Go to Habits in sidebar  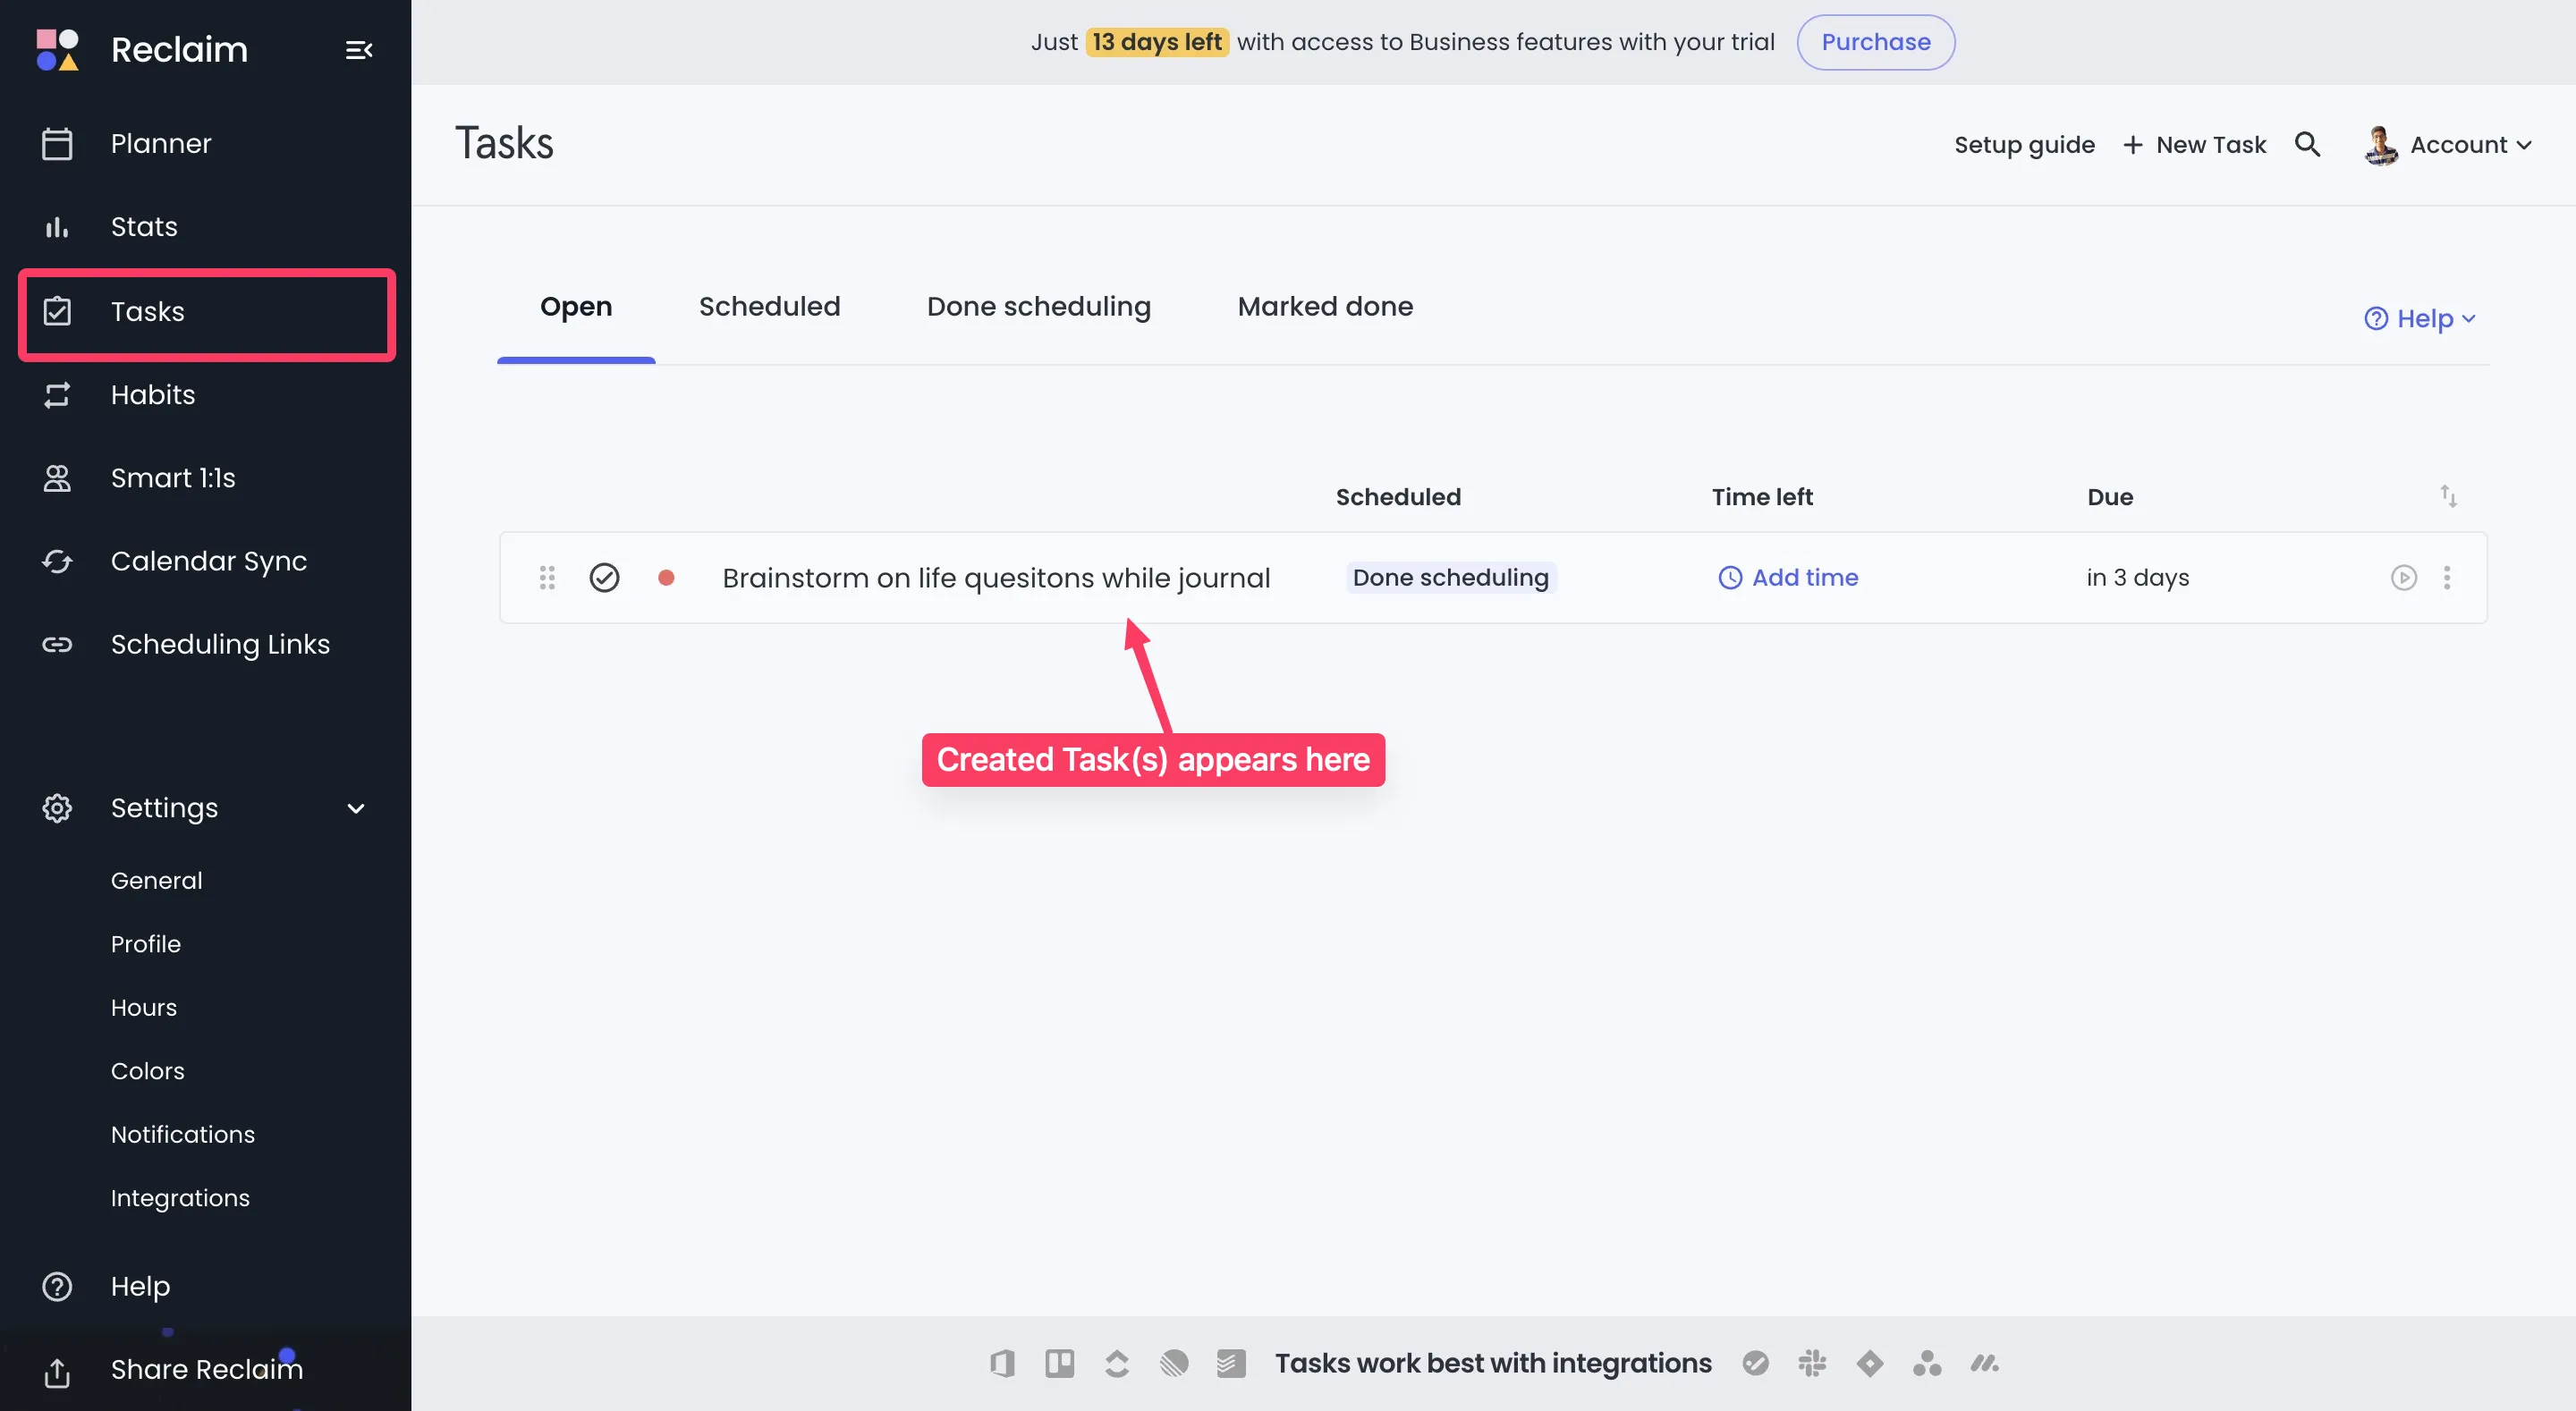click(x=153, y=395)
